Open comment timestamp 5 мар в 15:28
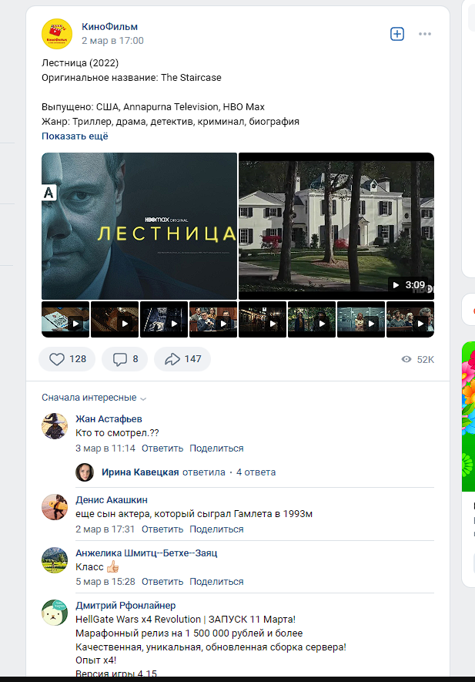Screen dimensions: 475x682 point(105,582)
